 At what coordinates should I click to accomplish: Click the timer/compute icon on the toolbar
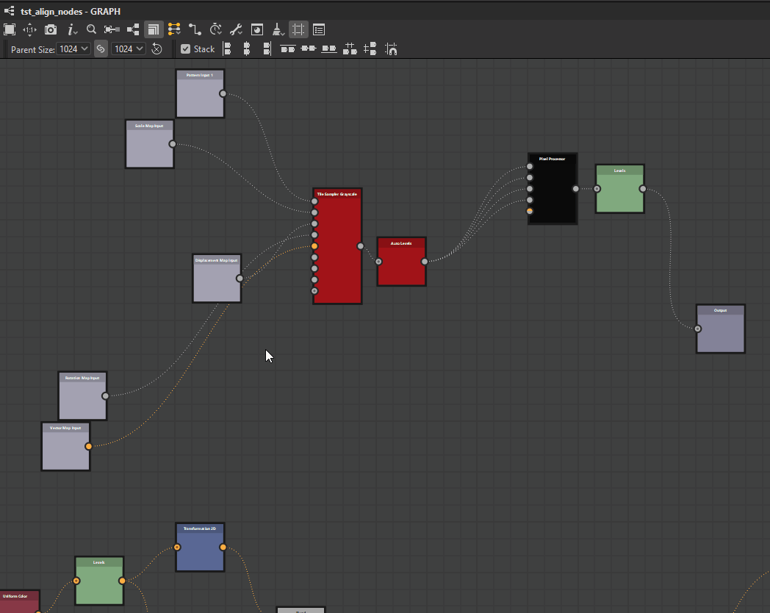[215, 29]
